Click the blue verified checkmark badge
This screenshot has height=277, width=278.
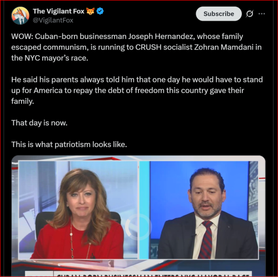[100, 11]
